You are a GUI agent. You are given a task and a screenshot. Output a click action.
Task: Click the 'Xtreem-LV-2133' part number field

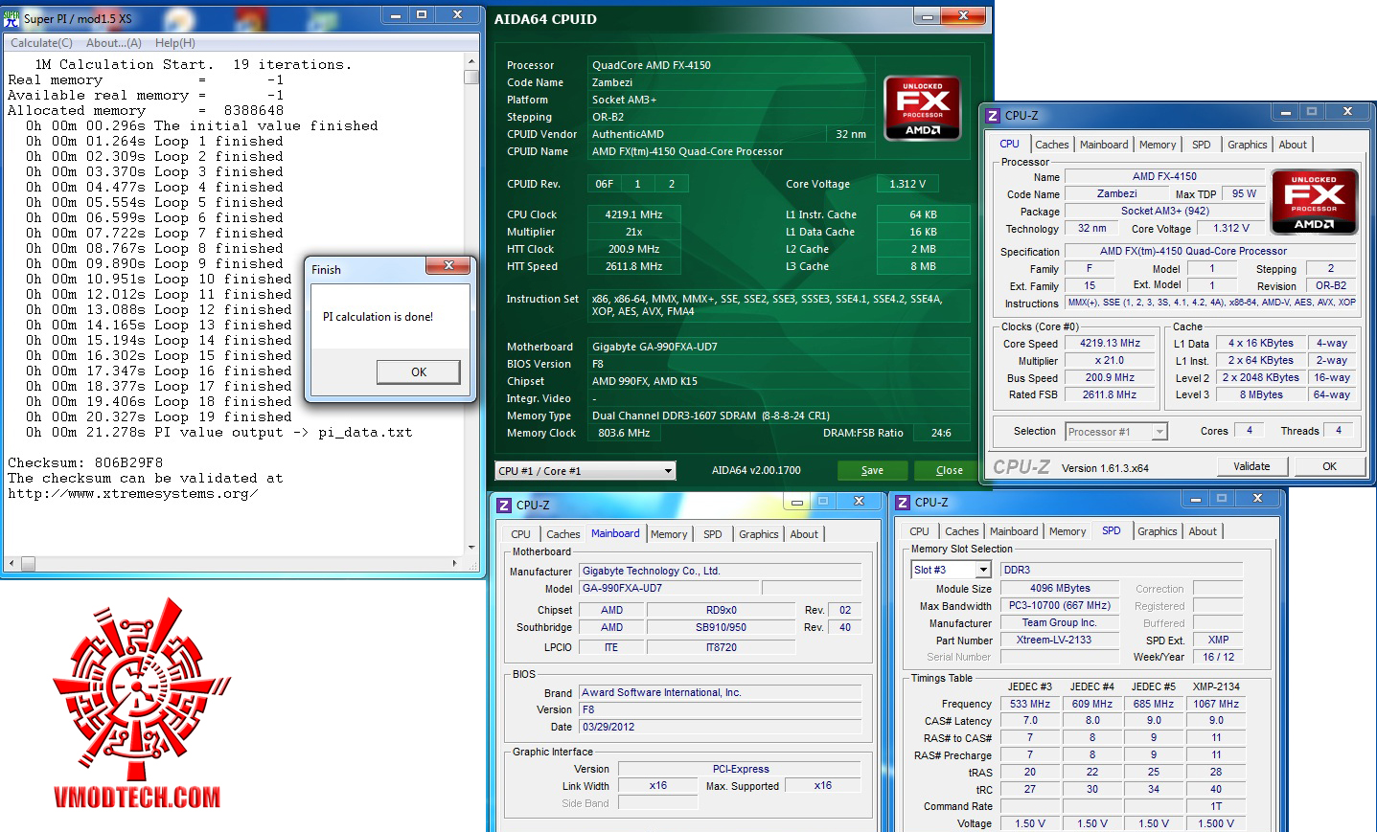[x=1060, y=640]
